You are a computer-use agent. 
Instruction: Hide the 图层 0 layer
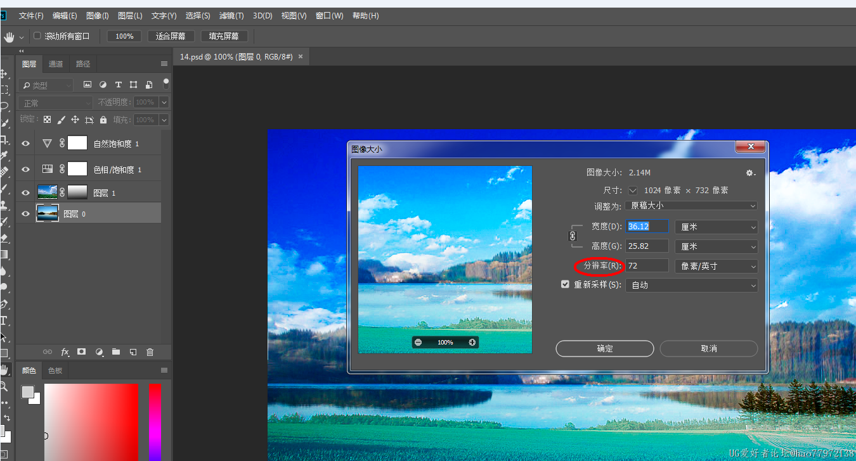(25, 214)
